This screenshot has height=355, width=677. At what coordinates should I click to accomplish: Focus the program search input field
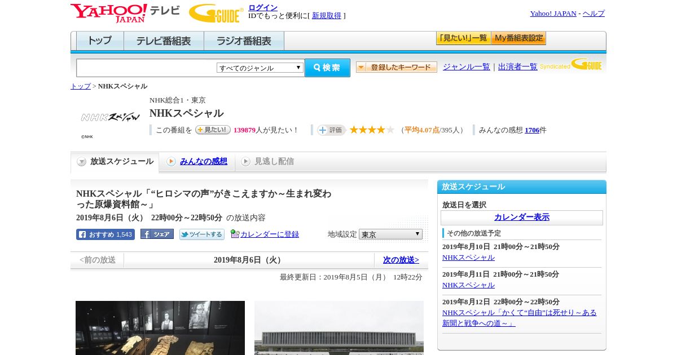[x=147, y=68]
